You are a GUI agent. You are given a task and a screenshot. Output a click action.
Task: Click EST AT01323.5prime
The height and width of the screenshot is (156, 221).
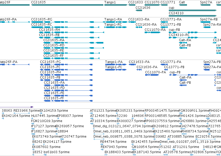tap(91, 113)
